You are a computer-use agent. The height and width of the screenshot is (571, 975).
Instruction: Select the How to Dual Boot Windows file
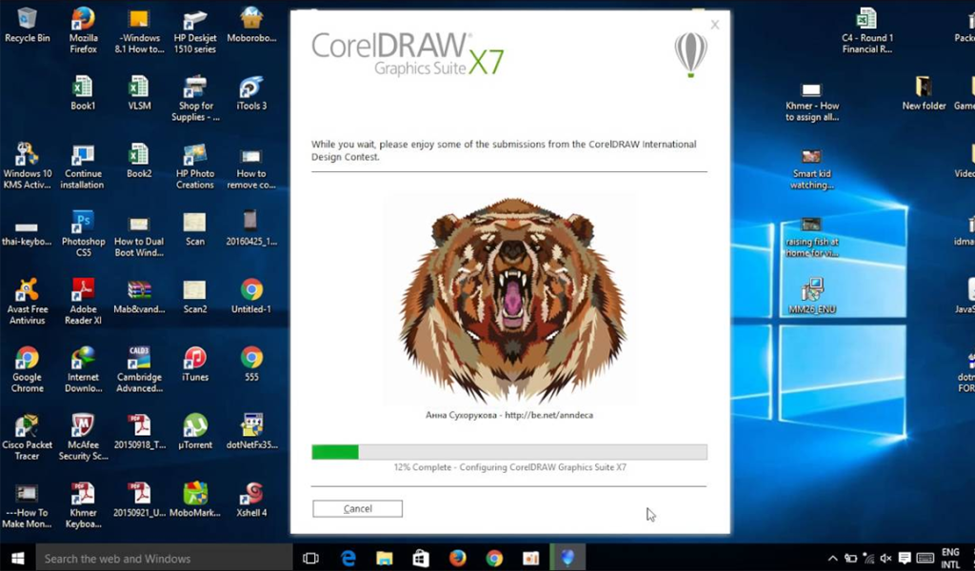139,237
